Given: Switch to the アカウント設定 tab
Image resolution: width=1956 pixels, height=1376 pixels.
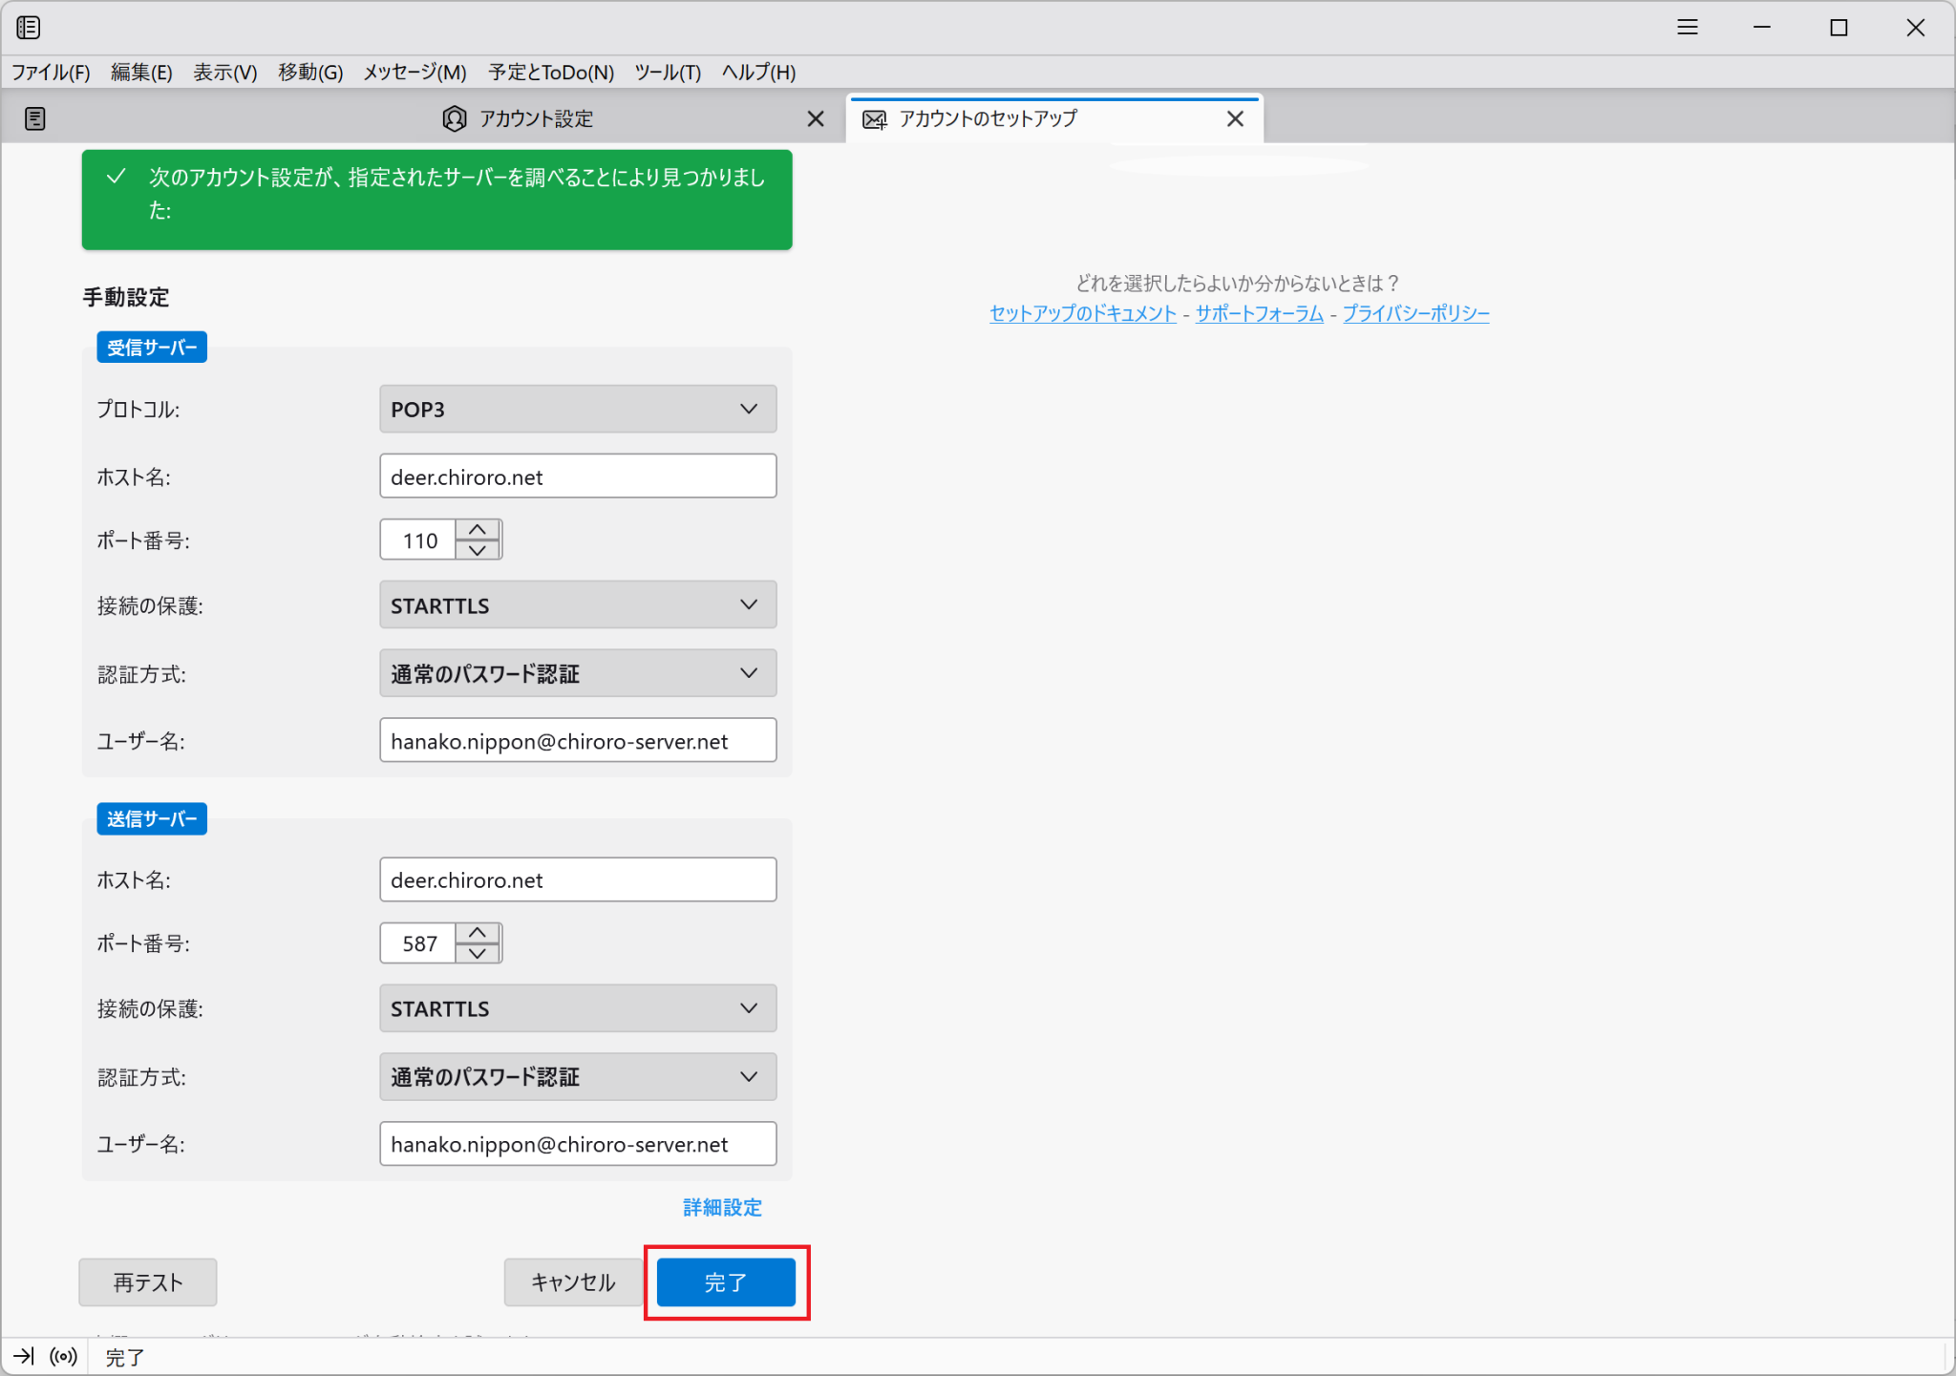Looking at the screenshot, I should (x=536, y=118).
